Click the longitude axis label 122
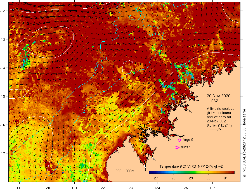Viewport: 246px width, 190px height. tap(102, 188)
